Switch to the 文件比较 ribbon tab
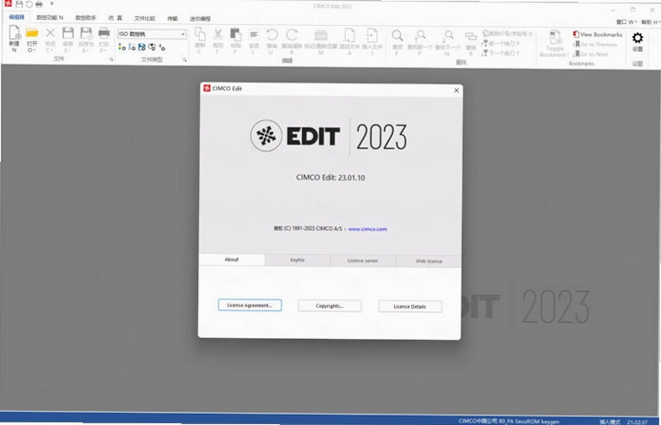This screenshot has height=425, width=661. [x=145, y=18]
